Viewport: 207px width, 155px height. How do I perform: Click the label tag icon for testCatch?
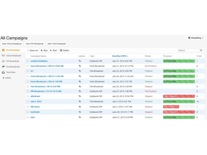pos(80,112)
